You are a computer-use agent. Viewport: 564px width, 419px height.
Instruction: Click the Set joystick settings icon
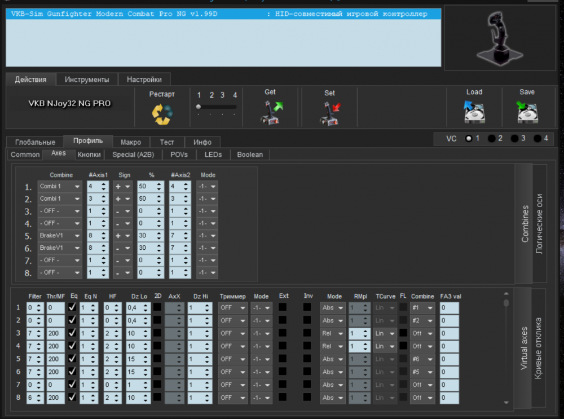point(330,112)
